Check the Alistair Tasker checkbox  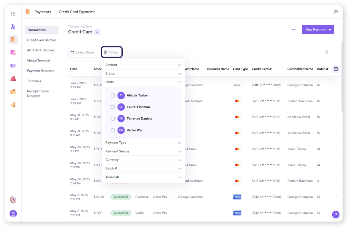click(x=113, y=96)
